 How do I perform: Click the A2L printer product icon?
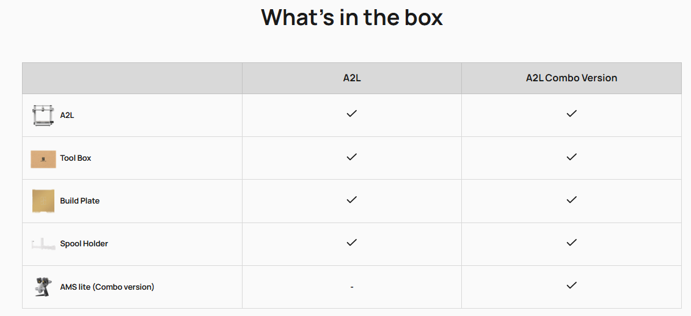tap(43, 116)
